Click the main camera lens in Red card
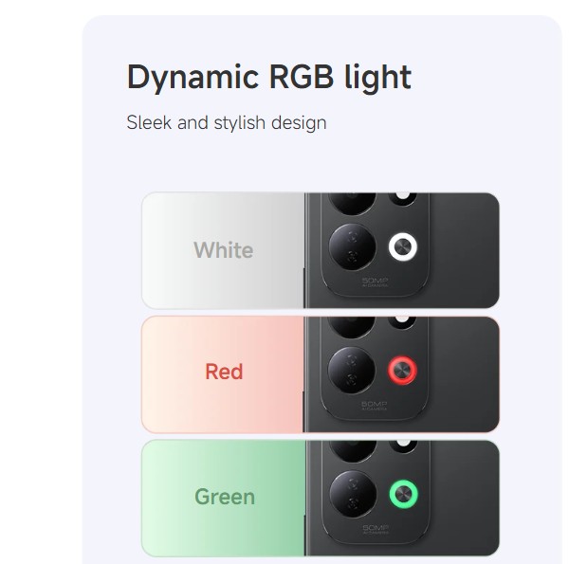Screen dimensions: 569x564 351,370
